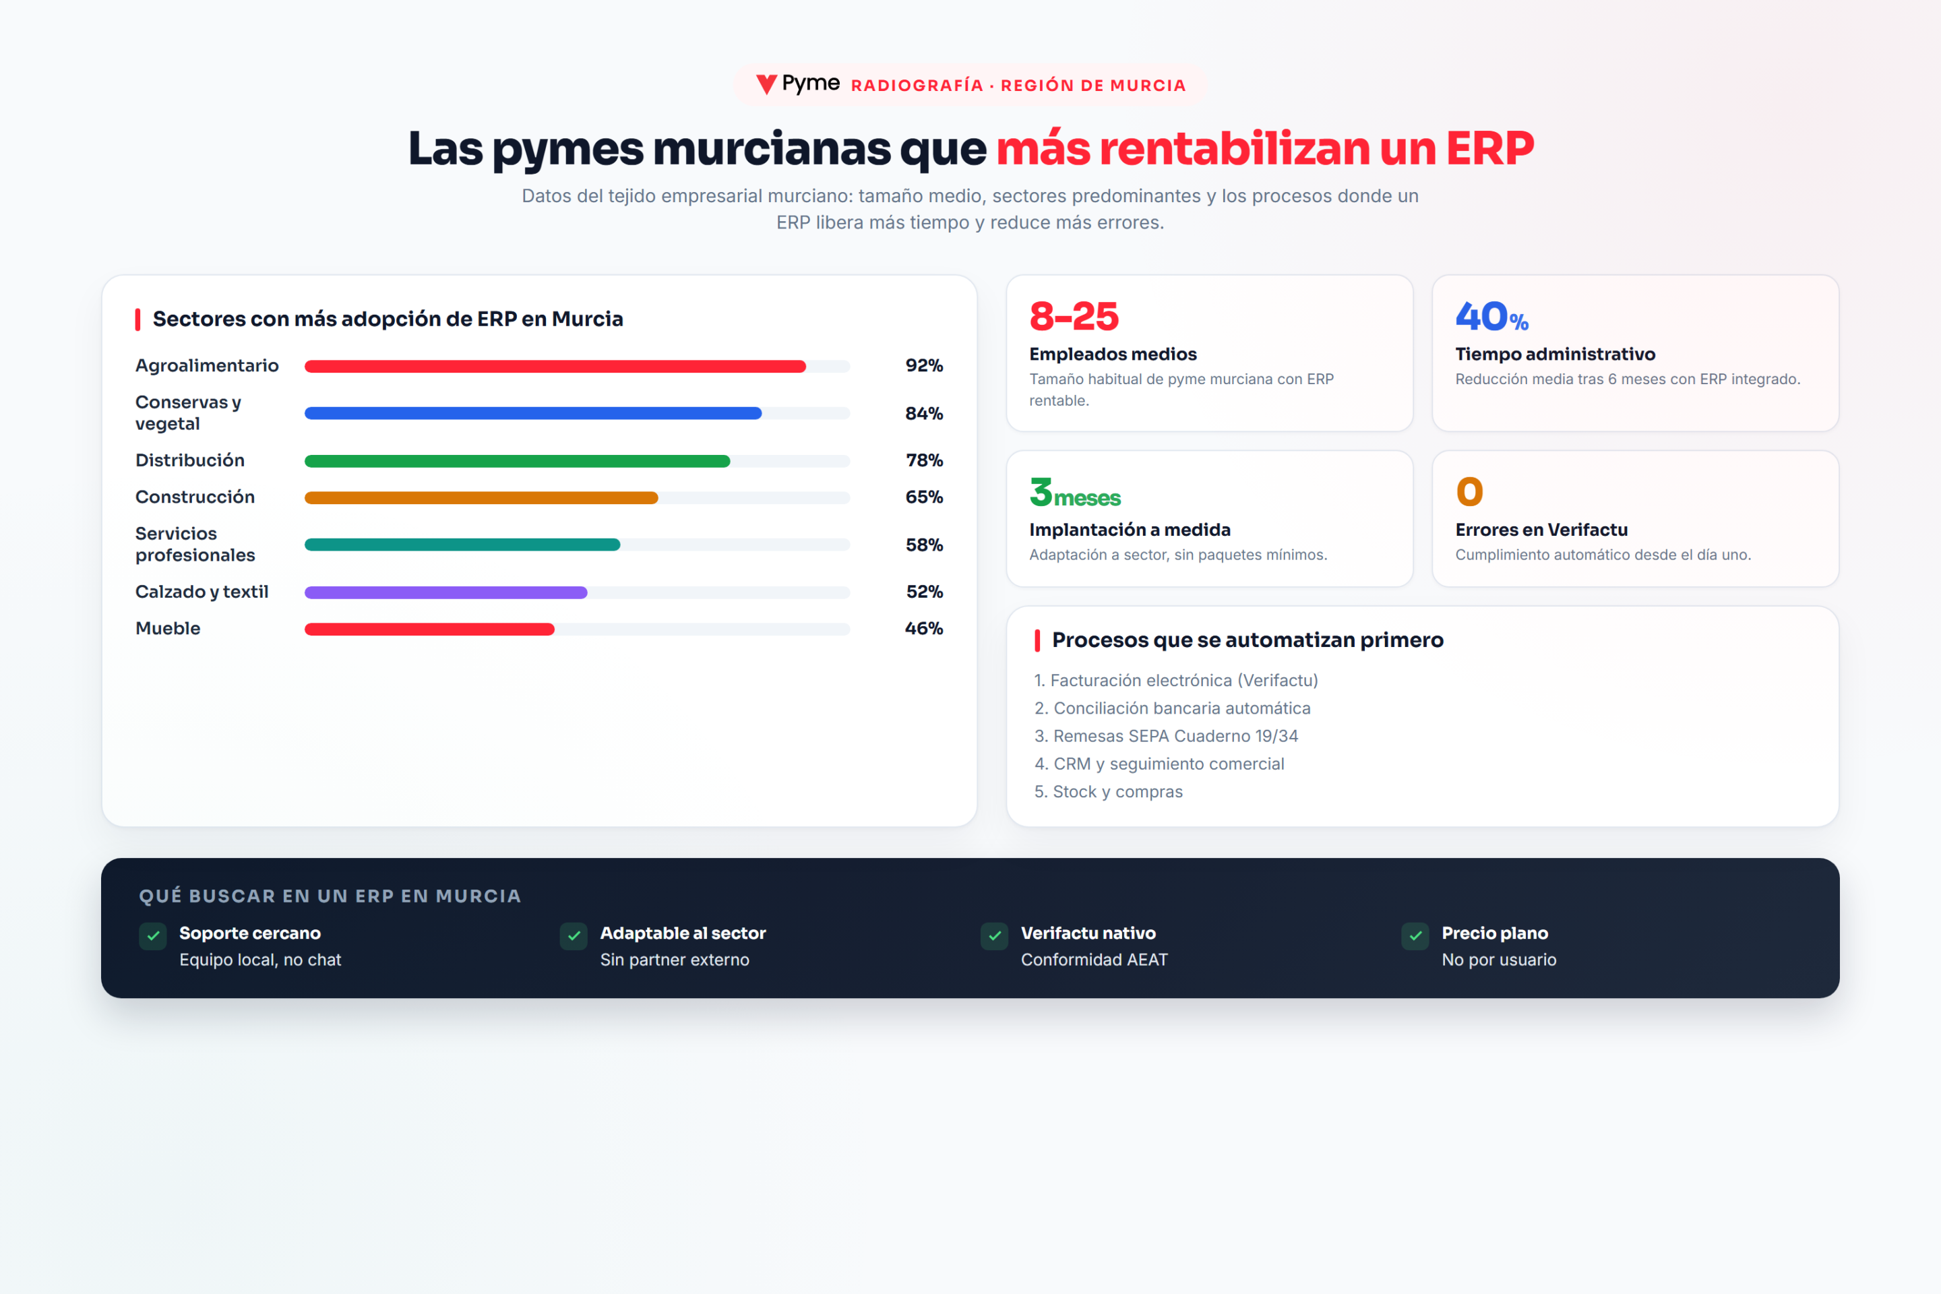Screen dimensions: 1941x1294
Task: Click heading Sectores con más adopción de ERP
Action: click(388, 319)
